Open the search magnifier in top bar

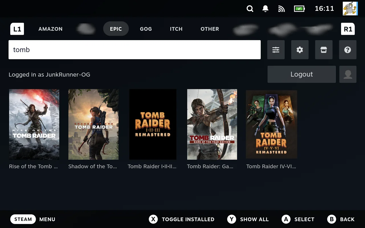[x=250, y=9]
